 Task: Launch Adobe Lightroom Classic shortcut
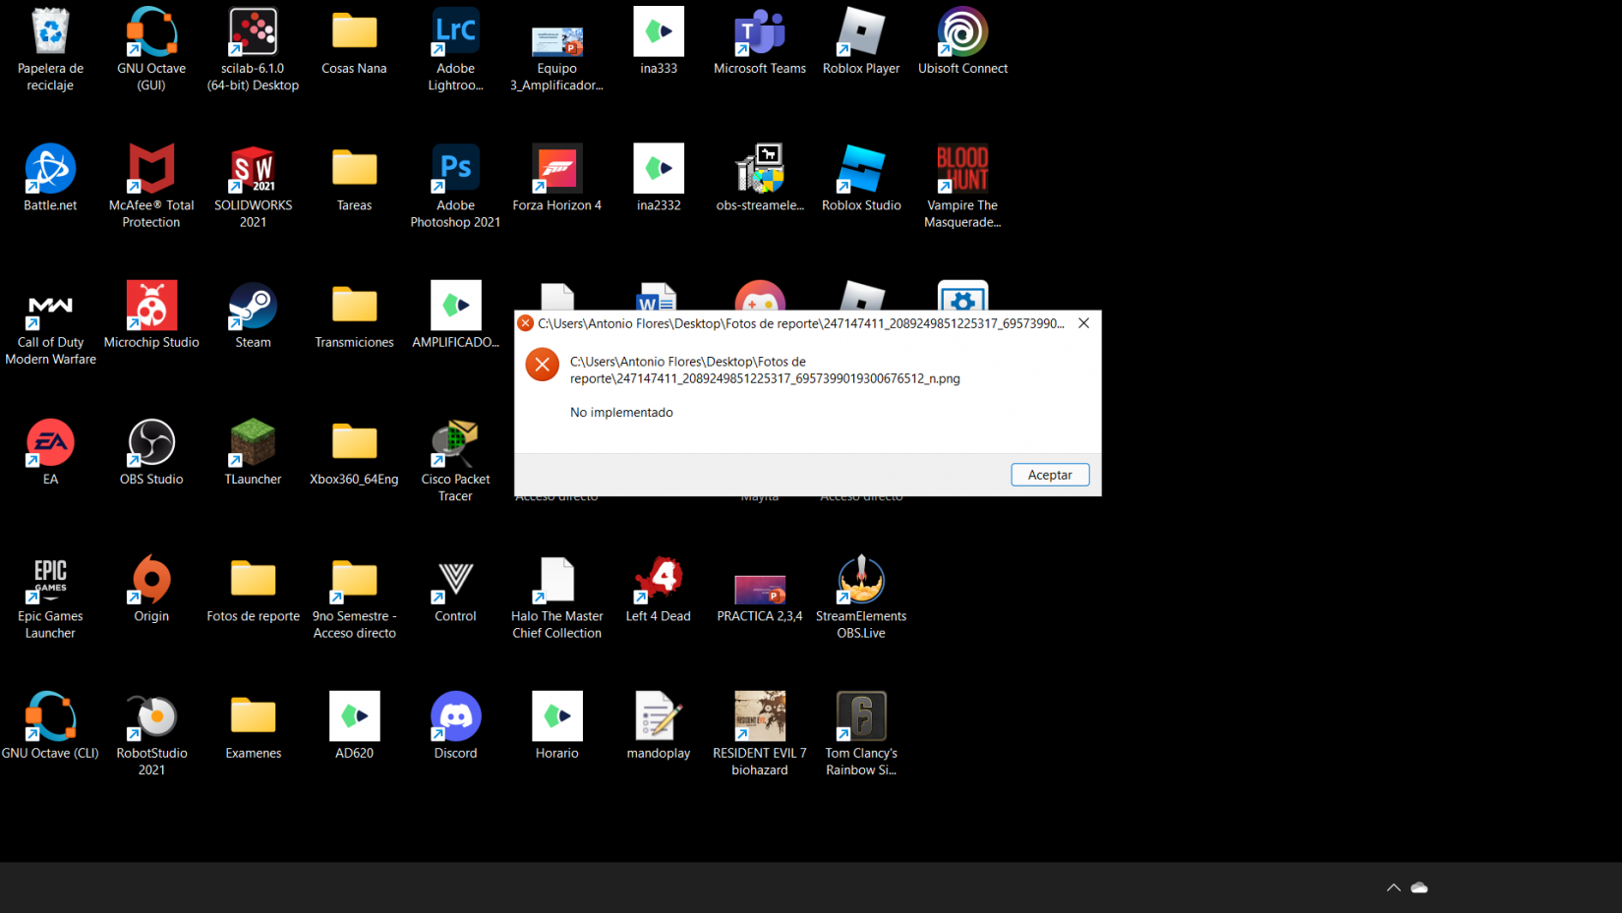click(455, 49)
